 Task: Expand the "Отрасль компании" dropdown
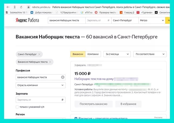click(40, 85)
